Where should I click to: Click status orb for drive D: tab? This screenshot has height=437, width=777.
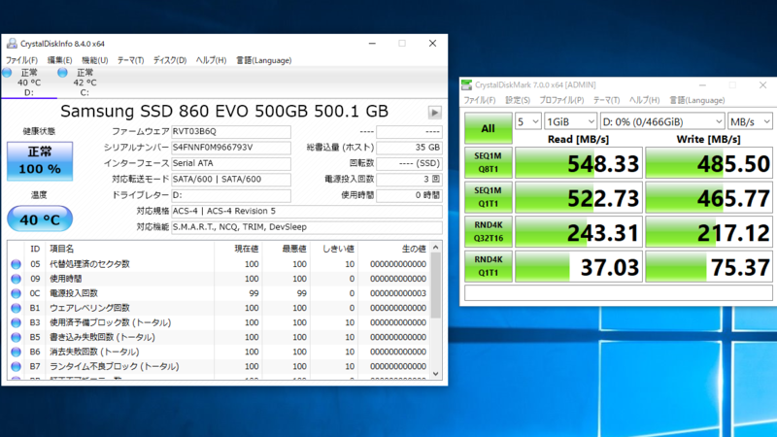[7, 73]
